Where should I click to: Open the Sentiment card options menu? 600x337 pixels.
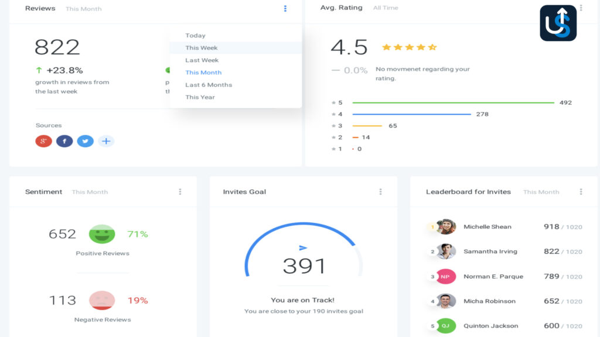pos(180,191)
